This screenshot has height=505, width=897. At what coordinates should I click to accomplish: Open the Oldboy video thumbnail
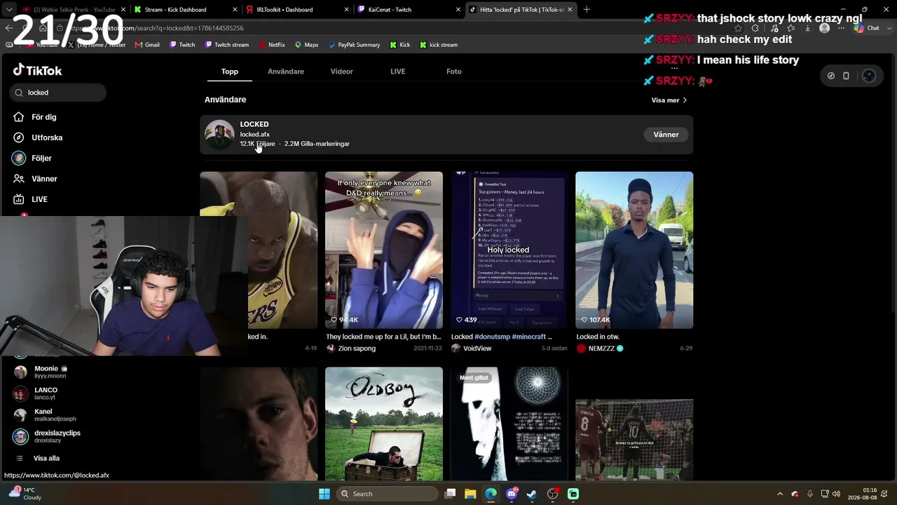[x=384, y=424]
